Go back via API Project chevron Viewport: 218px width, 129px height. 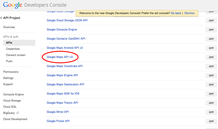1,18
